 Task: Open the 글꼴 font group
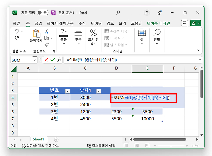point(64,37)
